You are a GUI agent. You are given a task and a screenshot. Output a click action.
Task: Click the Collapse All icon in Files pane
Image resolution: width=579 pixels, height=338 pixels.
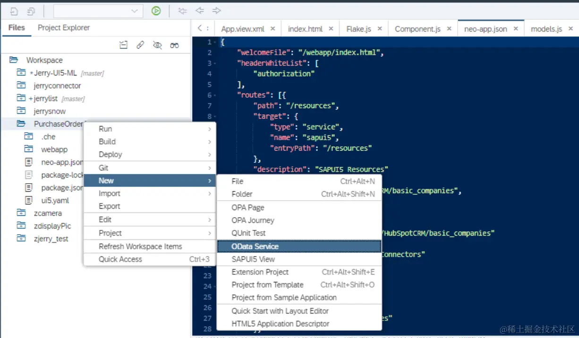tap(123, 45)
